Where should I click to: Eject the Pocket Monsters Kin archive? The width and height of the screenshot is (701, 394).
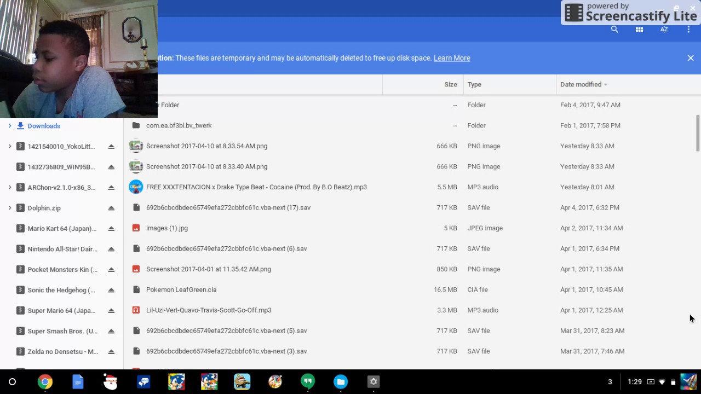(111, 269)
